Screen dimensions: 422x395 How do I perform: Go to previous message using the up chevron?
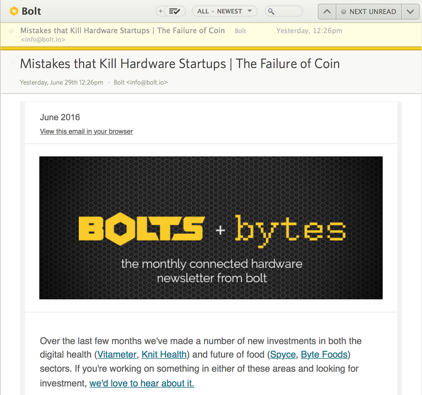point(327,11)
